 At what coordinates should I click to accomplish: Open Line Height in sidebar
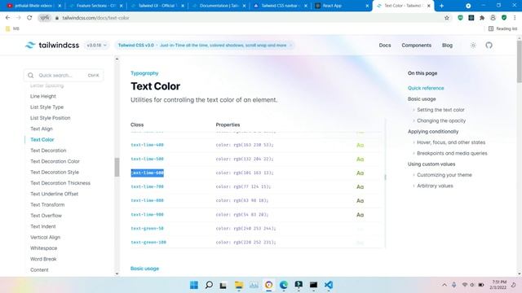tap(43, 96)
